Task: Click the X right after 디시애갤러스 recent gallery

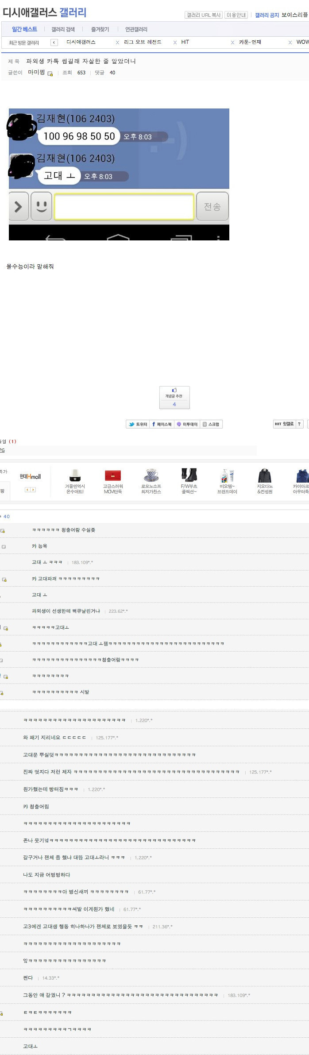Action: [117, 43]
